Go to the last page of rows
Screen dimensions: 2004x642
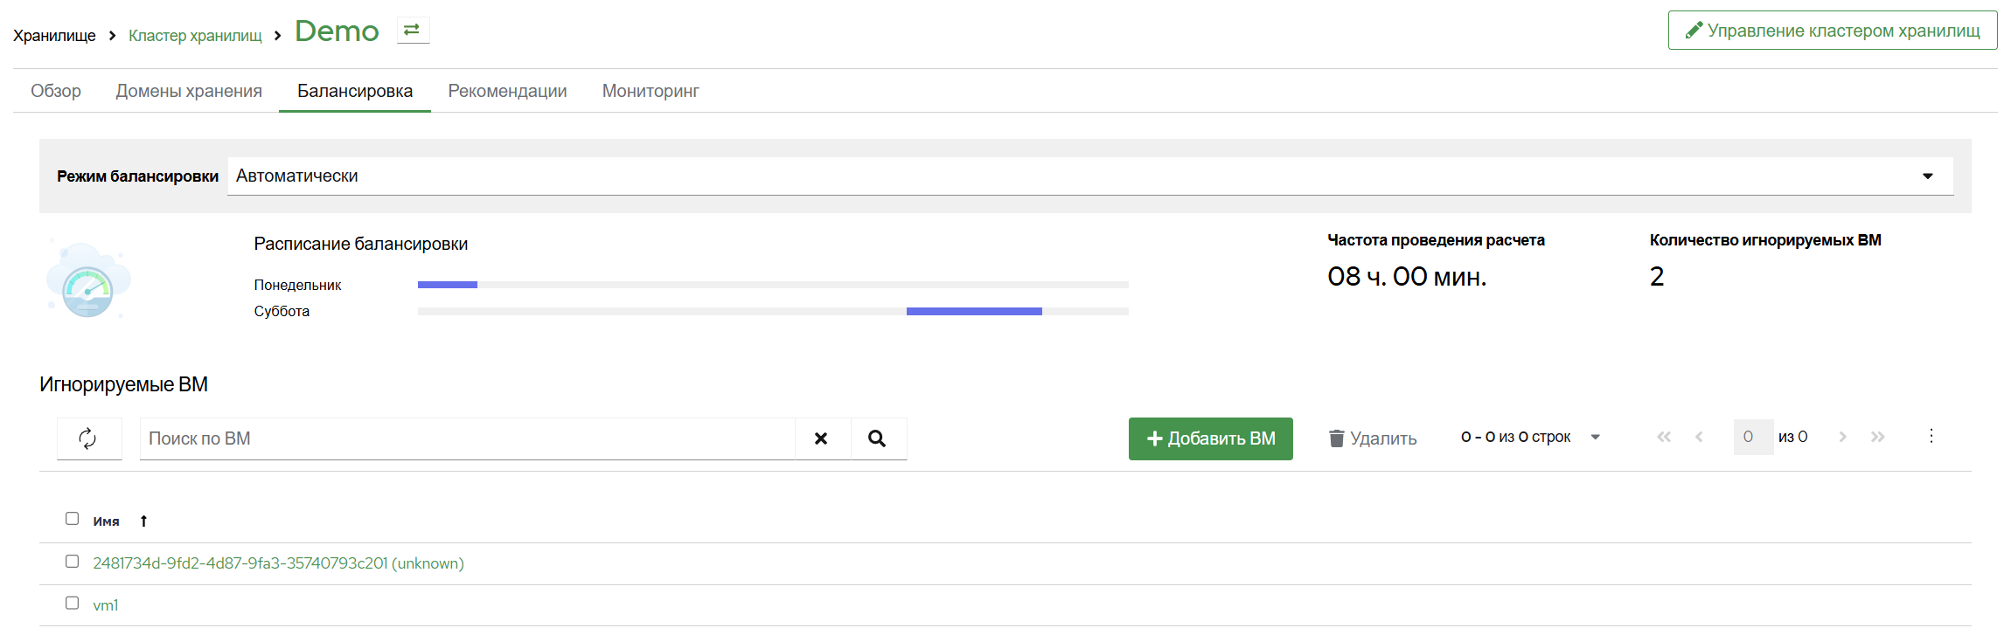point(1877,437)
